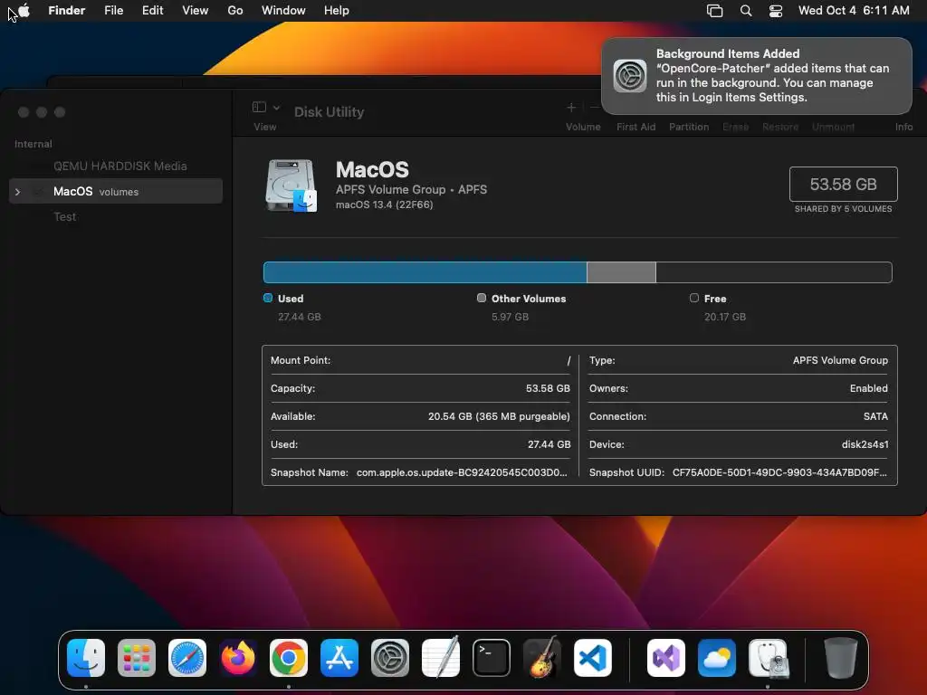The height and width of the screenshot is (695, 927).
Task: Click the 'Internal' sidebar heading
Action: (33, 144)
